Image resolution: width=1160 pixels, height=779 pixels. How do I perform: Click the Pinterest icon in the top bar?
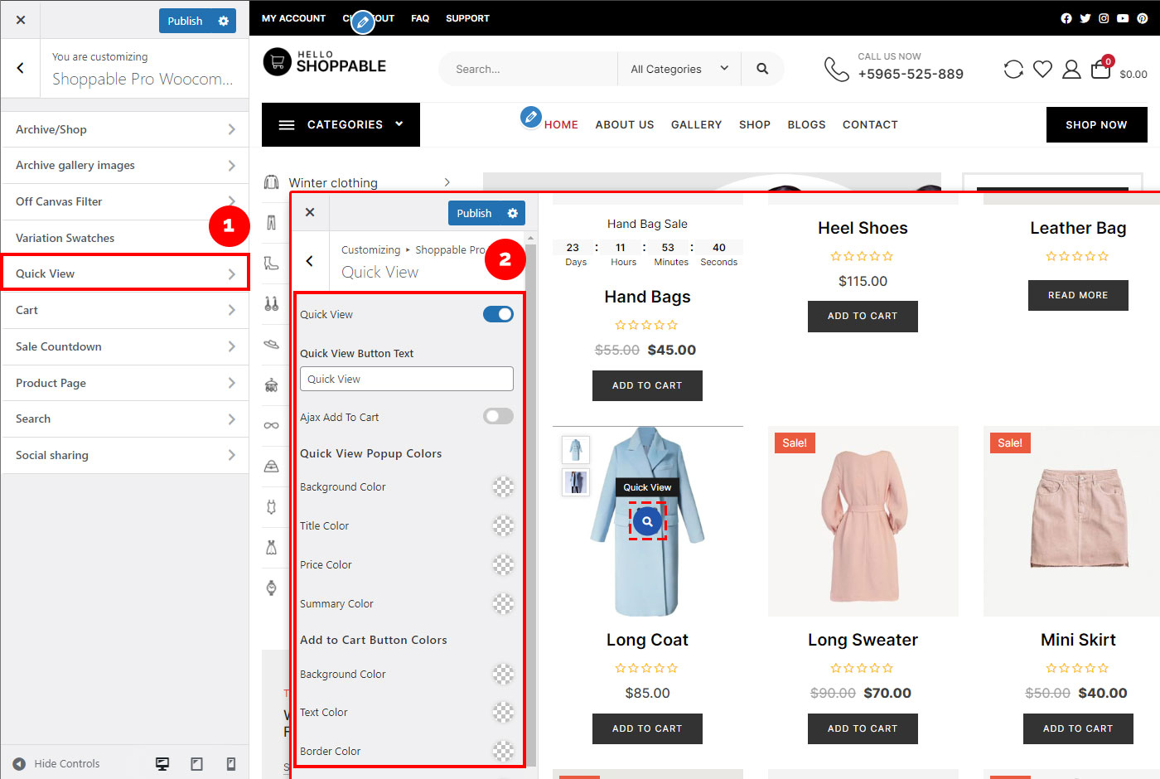[x=1142, y=17]
